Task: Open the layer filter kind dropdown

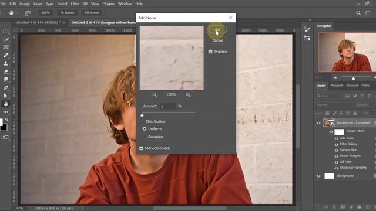Action: (x=328, y=96)
